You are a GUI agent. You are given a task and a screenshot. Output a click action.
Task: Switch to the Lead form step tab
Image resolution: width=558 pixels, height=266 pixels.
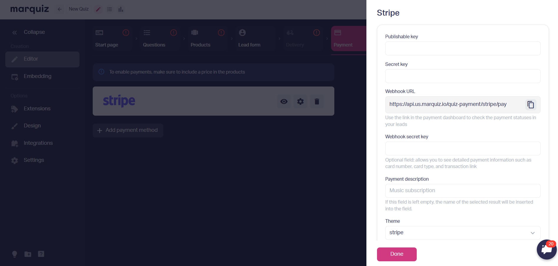(255, 39)
